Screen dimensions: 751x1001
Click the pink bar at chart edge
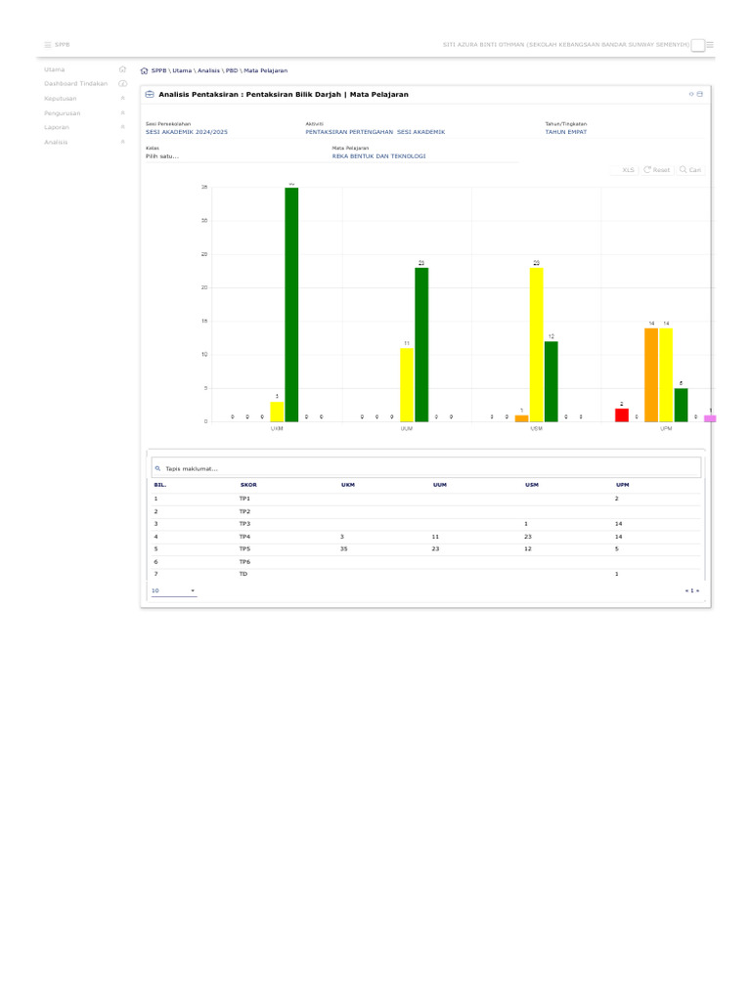click(710, 418)
